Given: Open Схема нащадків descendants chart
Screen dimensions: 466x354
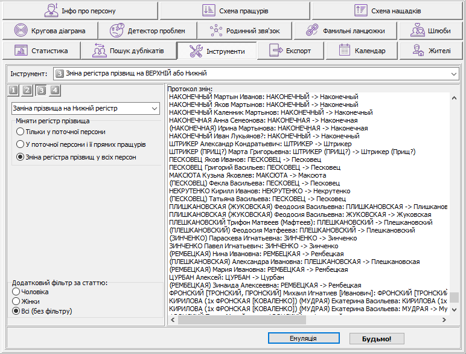Looking at the screenshot, I should [388, 11].
